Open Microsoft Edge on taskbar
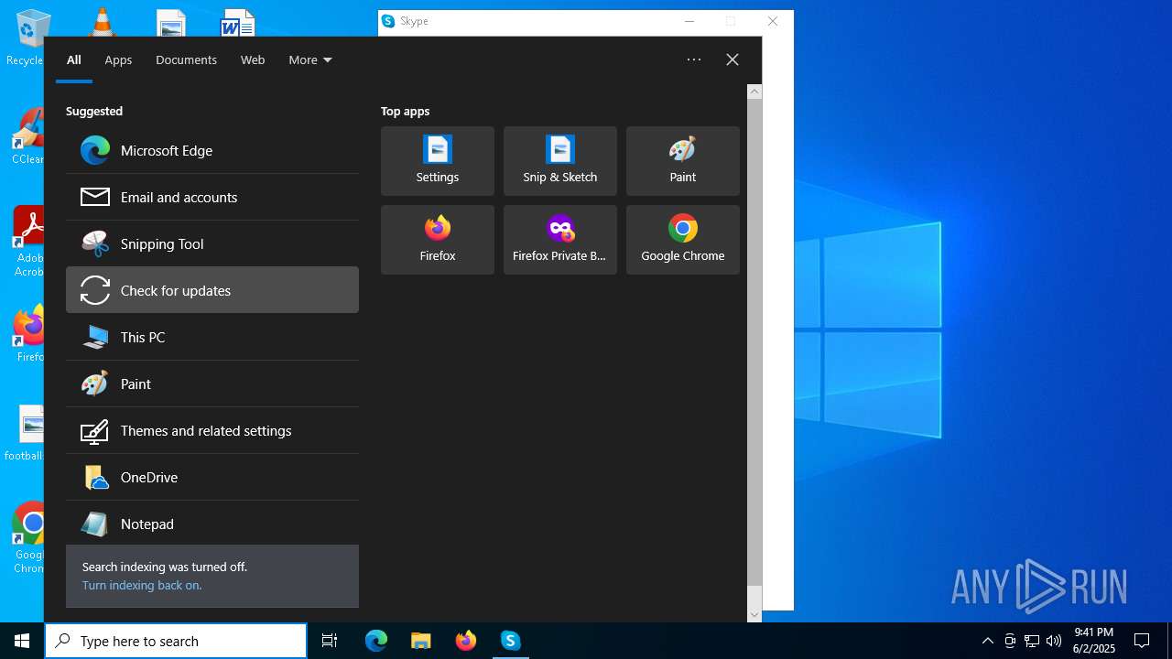1172x659 pixels. pyautogui.click(x=376, y=641)
